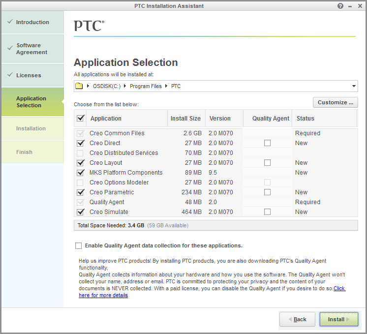Expand the arrow before Program Files
This screenshot has width=367, height=334.
[125, 86]
